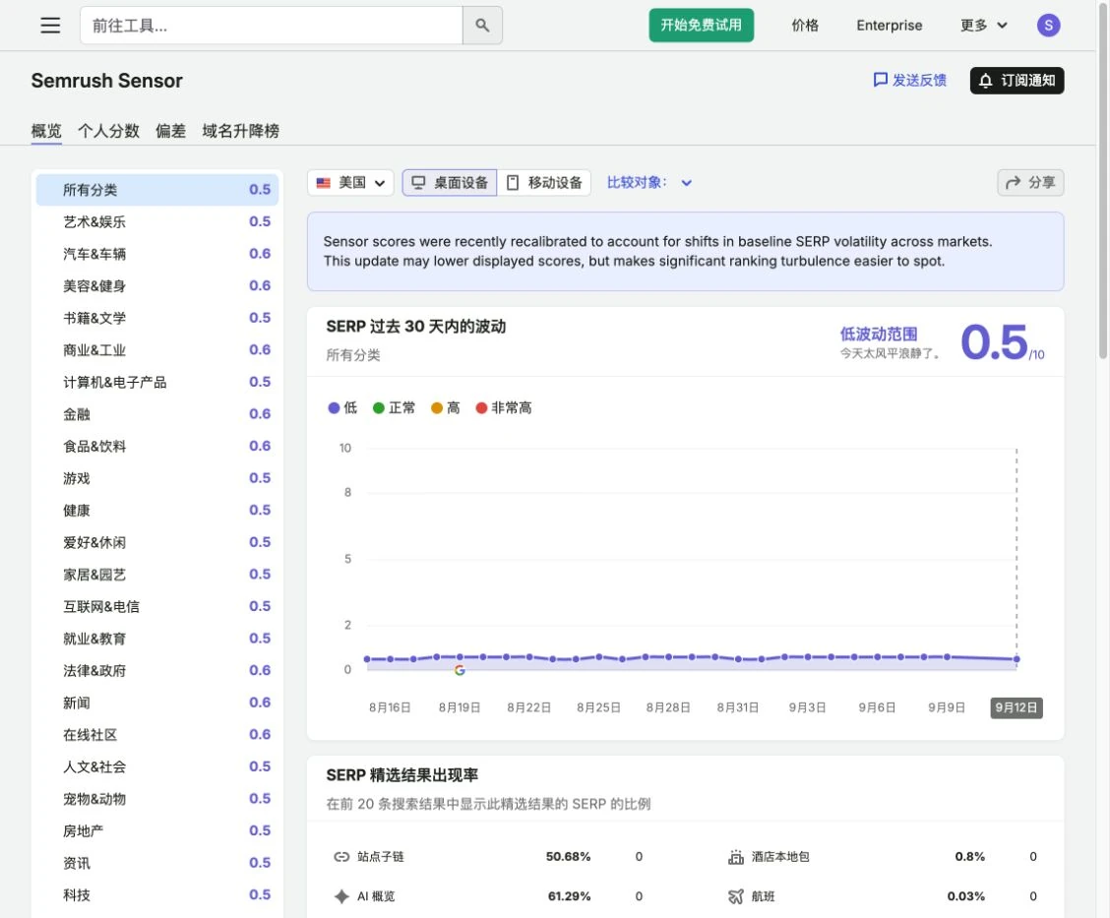
Task: Select 就业&教育 category
Action: point(157,639)
